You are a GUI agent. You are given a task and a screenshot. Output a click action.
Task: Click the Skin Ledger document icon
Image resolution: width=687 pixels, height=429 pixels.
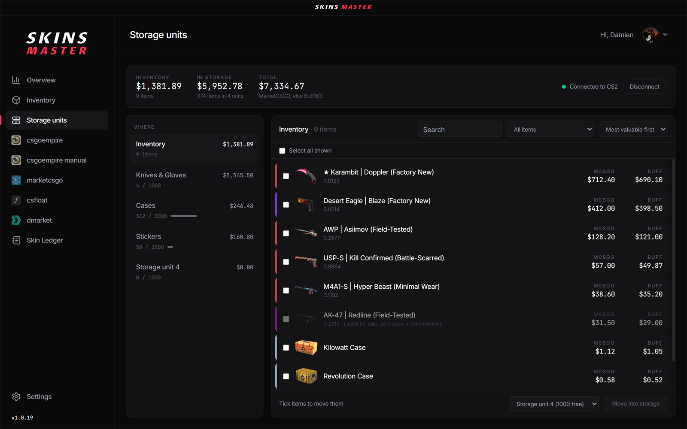(16, 240)
